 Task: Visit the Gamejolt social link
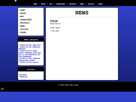coord(24,77)
